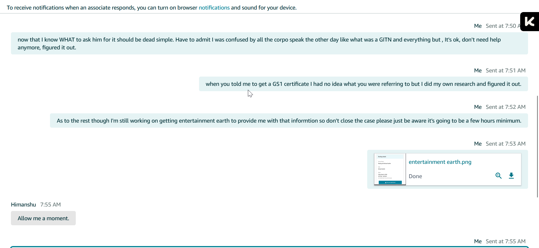Click the black K extension icon
The width and height of the screenshot is (539, 248).
(529, 22)
